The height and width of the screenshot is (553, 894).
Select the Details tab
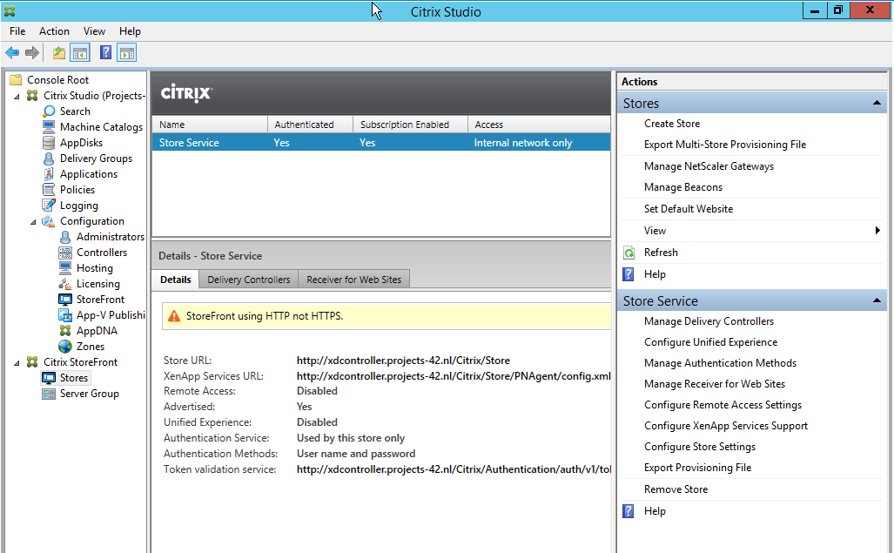point(176,280)
